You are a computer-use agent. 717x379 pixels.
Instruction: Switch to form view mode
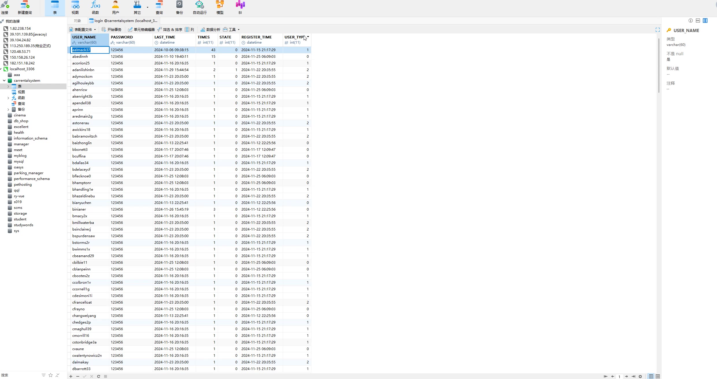click(658, 376)
